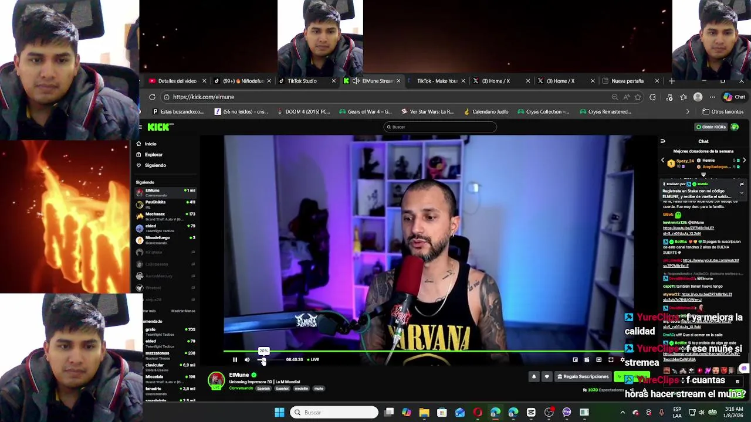Pause the live stream video
The image size is (751, 422).
[235, 360]
